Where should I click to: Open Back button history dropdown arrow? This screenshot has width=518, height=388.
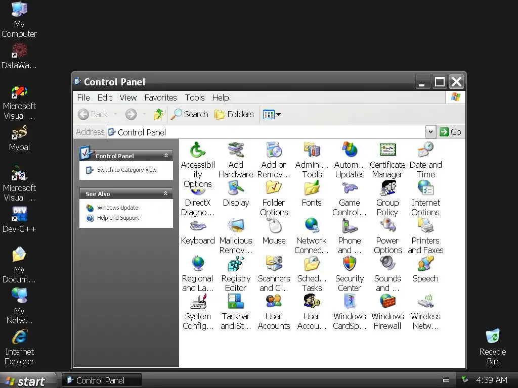[x=115, y=115]
